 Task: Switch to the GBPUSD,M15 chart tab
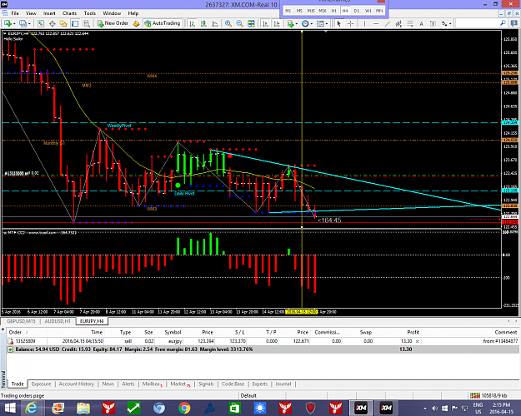point(21,321)
